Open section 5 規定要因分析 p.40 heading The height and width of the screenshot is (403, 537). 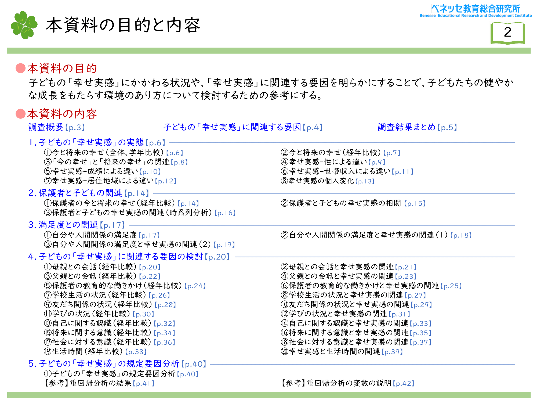click(x=117, y=364)
